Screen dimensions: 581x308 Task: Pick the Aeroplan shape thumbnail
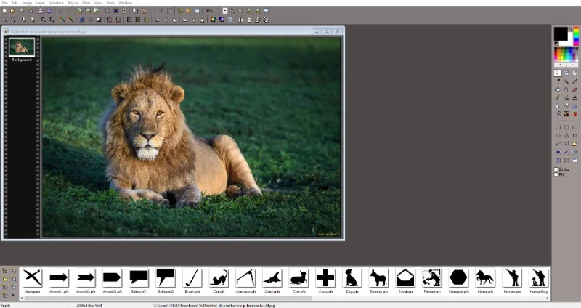tap(32, 277)
